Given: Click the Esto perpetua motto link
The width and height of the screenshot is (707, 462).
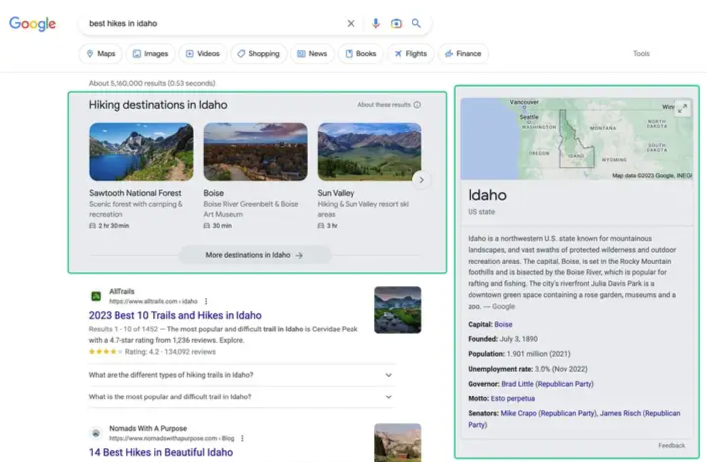Looking at the screenshot, I should pos(513,398).
